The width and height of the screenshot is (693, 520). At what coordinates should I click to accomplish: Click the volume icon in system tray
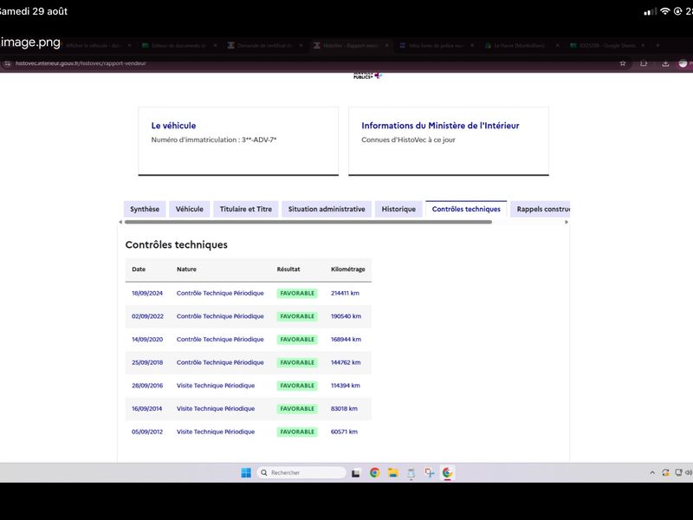tap(689, 472)
